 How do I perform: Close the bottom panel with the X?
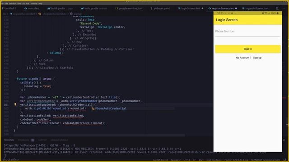click(284, 140)
